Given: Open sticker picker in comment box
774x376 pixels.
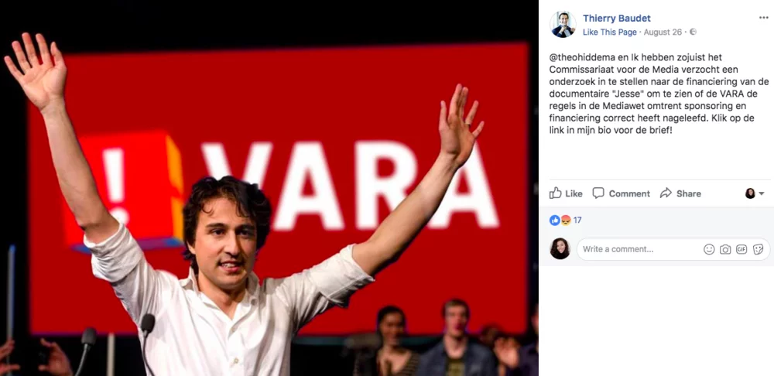Looking at the screenshot, I should click(758, 249).
